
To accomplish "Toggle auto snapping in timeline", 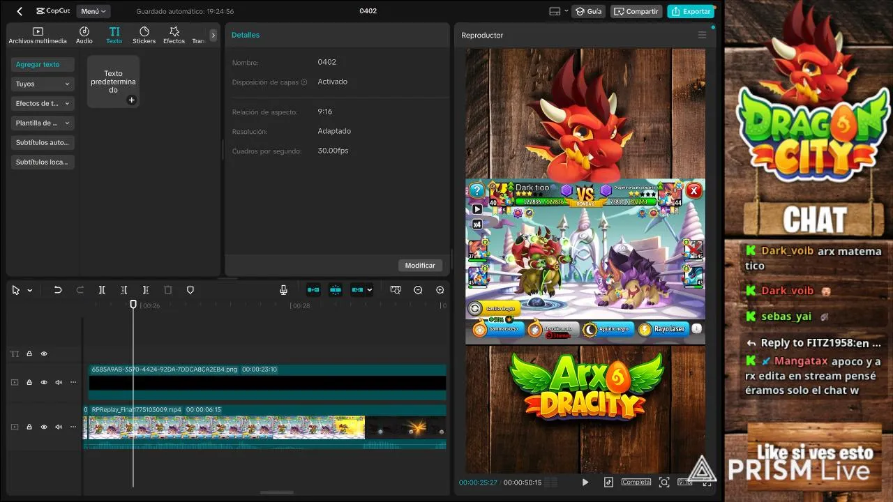I will (x=336, y=290).
